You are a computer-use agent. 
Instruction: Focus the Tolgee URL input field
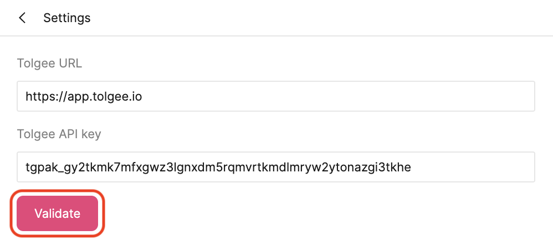[x=275, y=96]
